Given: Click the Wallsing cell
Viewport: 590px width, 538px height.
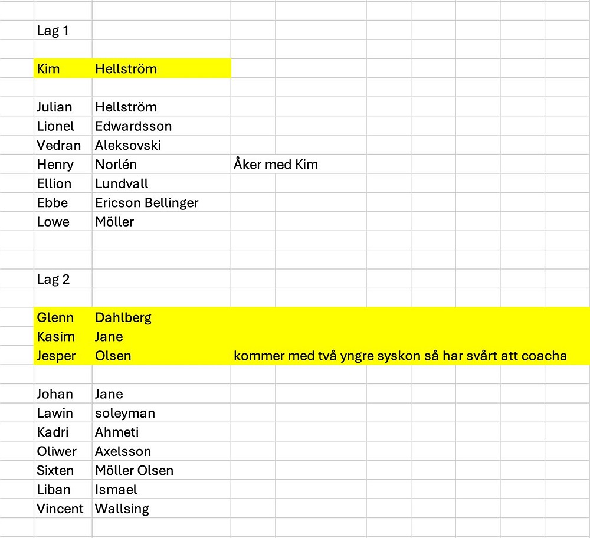Looking at the screenshot, I should 162,509.
